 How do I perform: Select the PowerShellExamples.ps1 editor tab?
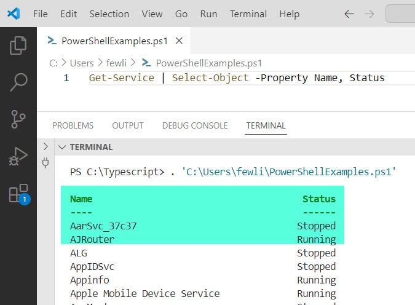point(114,41)
